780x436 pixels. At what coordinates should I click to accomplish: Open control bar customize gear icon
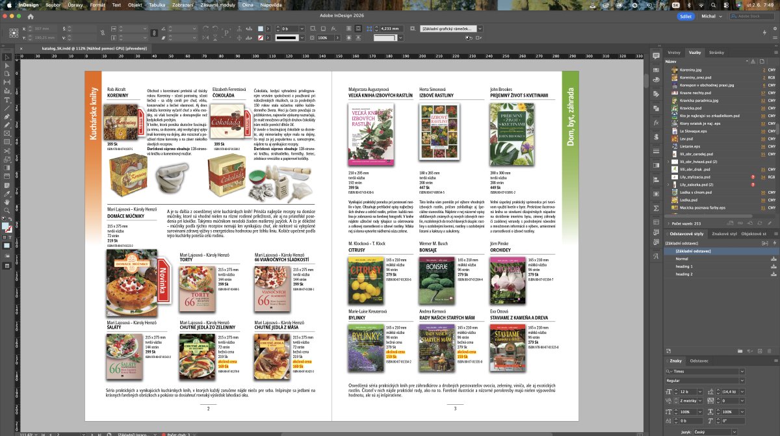point(775,29)
